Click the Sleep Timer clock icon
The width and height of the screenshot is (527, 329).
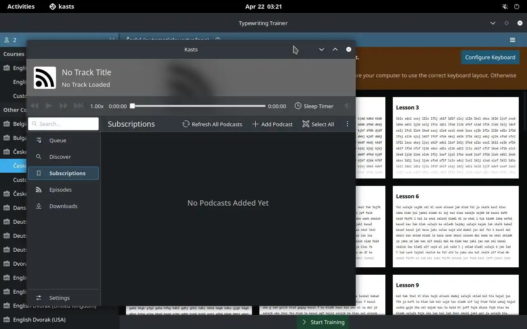click(x=298, y=106)
